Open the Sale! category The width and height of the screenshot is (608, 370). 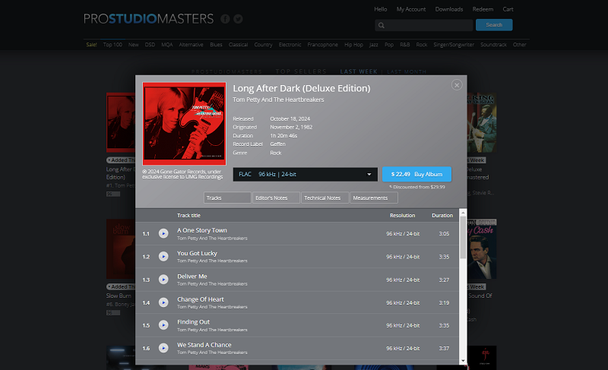tap(91, 45)
